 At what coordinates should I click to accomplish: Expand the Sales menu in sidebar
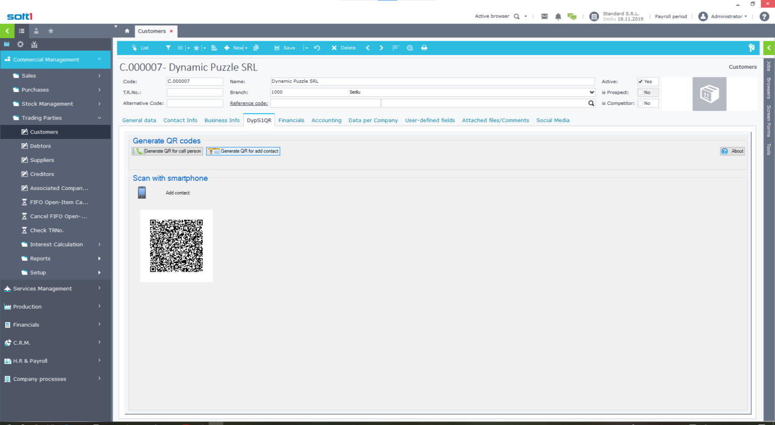56,76
